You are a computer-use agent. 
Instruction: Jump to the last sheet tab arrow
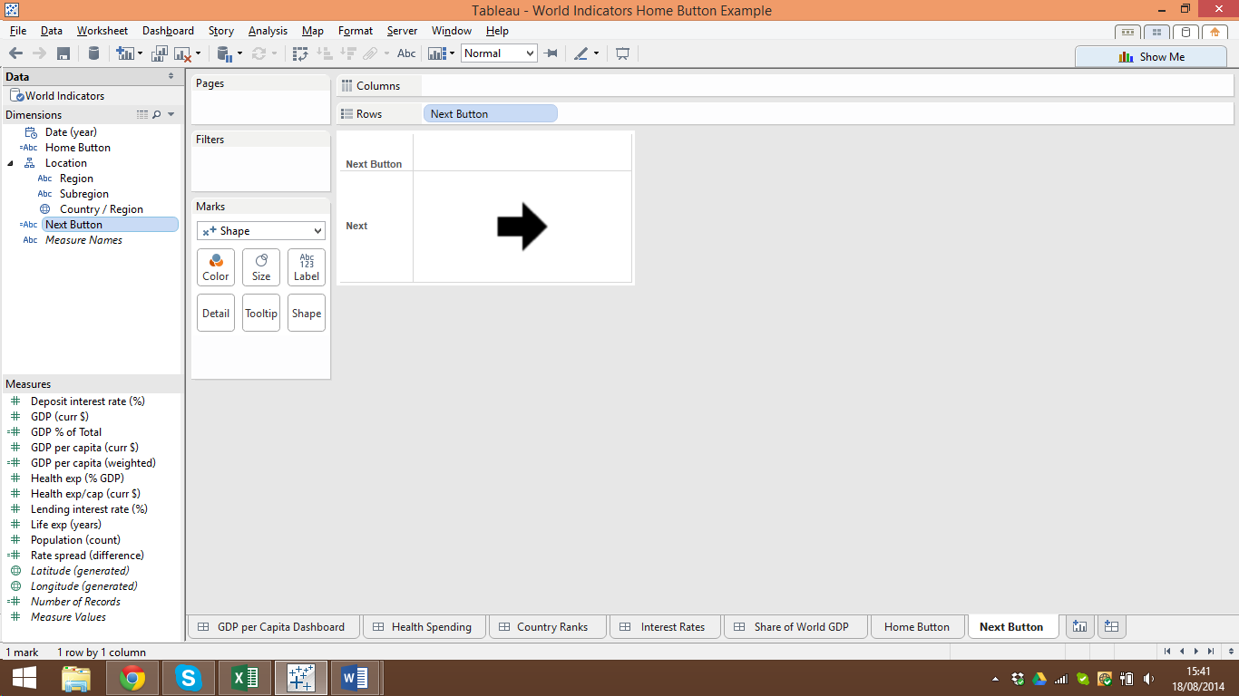[1211, 651]
